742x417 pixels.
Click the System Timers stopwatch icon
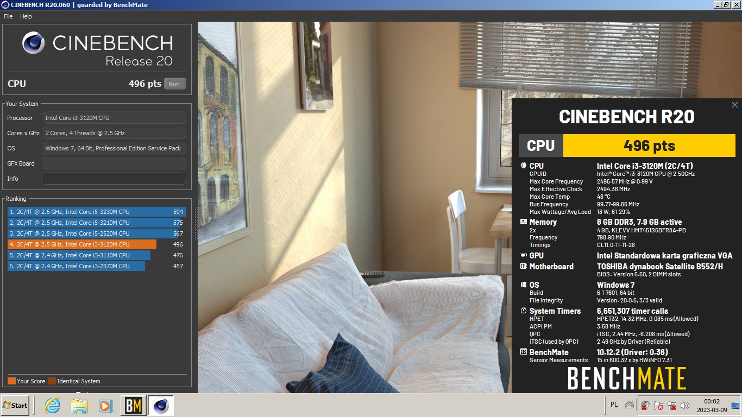524,311
